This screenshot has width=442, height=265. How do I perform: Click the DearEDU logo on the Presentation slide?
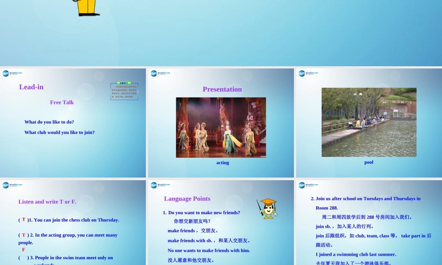coord(160,74)
